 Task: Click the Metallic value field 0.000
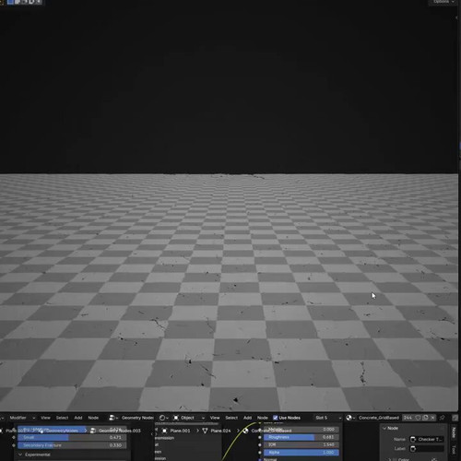pos(301,430)
